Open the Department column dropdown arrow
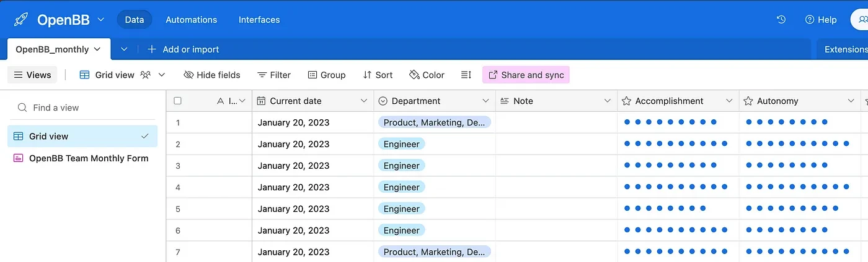This screenshot has width=868, height=262. [485, 101]
